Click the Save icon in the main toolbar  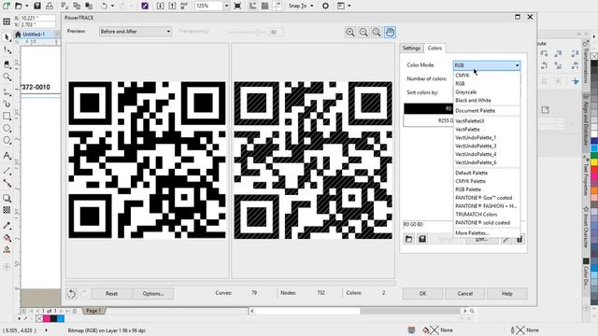37,6
